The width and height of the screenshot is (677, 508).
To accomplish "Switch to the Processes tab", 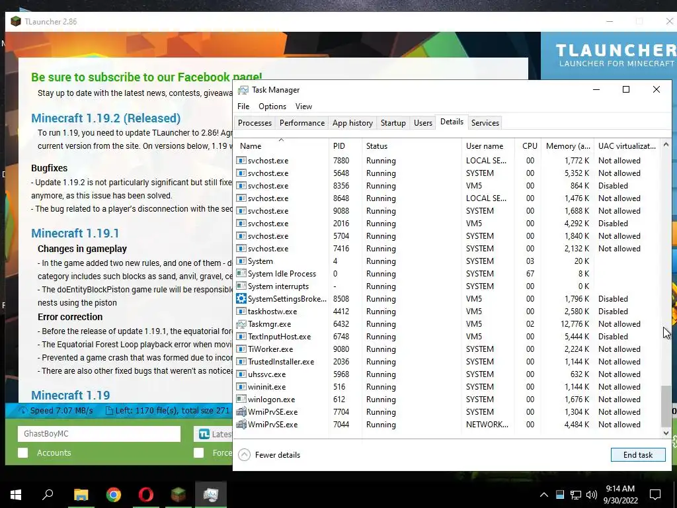I will [255, 123].
